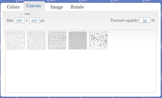Viewport: 162px width, 98px height.
Task: Open the Rotate tab
Action: point(77,7)
